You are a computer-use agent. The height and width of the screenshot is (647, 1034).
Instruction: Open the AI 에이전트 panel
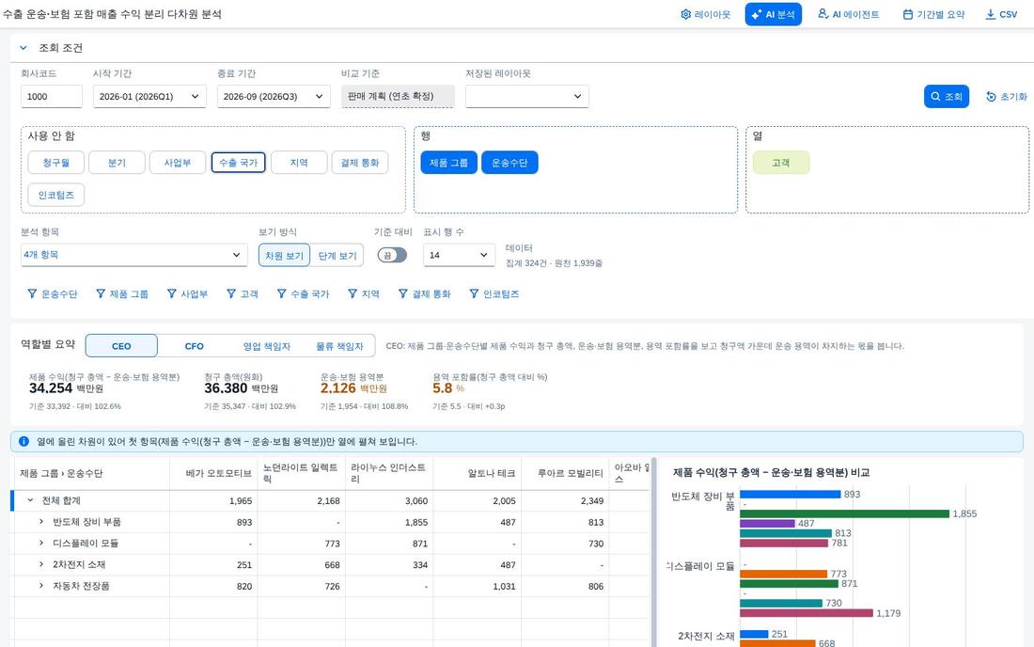(848, 14)
